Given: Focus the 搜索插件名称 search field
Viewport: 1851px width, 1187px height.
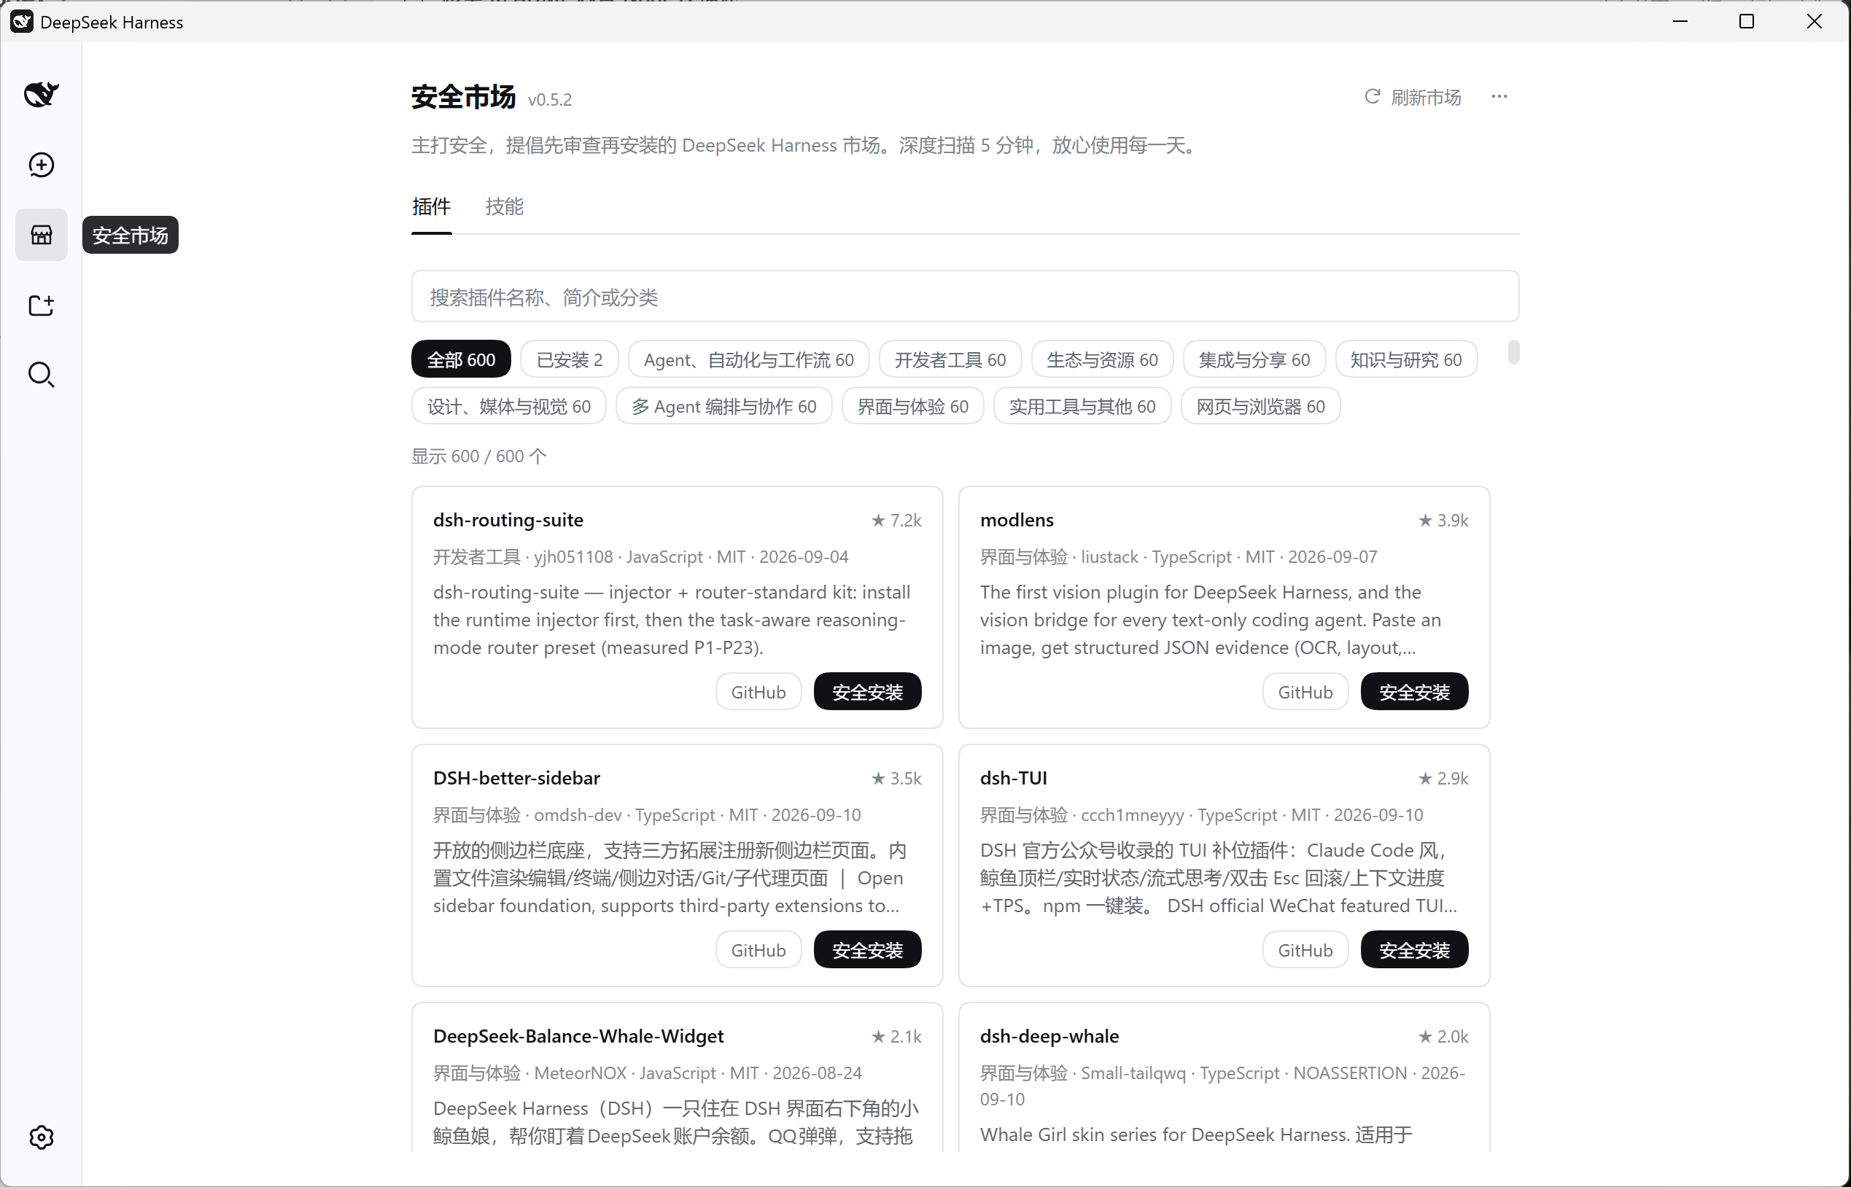Looking at the screenshot, I should 965,297.
